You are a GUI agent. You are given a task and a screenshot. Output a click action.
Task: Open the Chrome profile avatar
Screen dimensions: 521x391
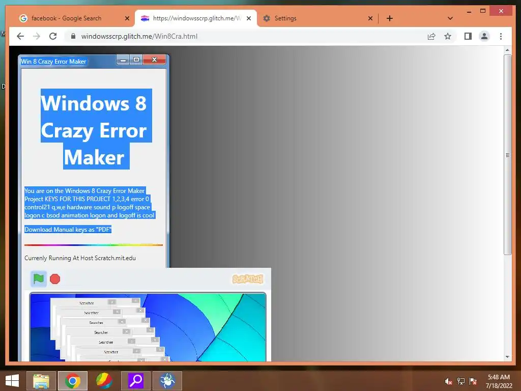(x=484, y=36)
